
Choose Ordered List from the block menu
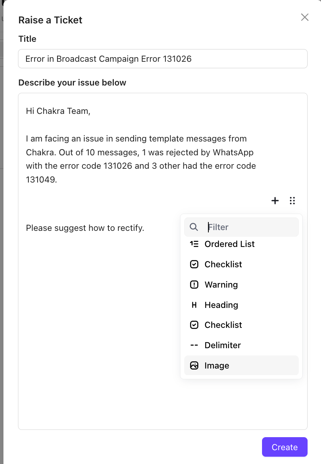coord(229,244)
